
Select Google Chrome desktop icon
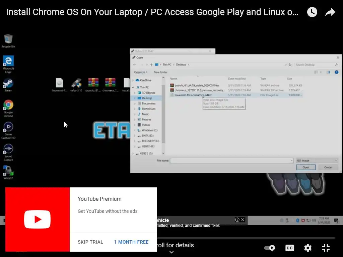(8, 108)
